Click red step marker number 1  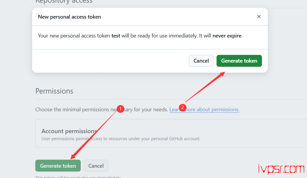[120, 109]
